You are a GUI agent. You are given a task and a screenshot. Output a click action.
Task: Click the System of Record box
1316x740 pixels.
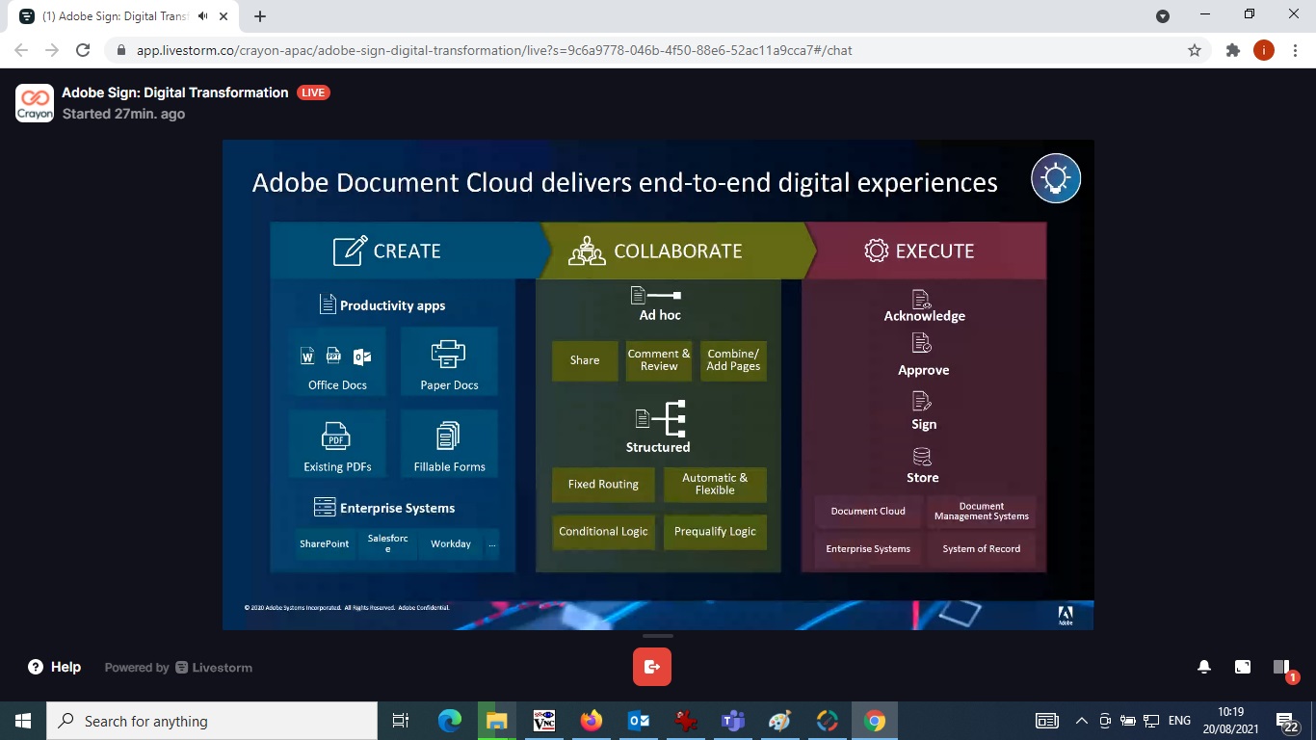[x=982, y=549]
